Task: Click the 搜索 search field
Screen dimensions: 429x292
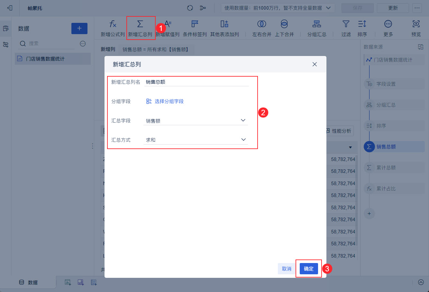Action: pos(47,43)
